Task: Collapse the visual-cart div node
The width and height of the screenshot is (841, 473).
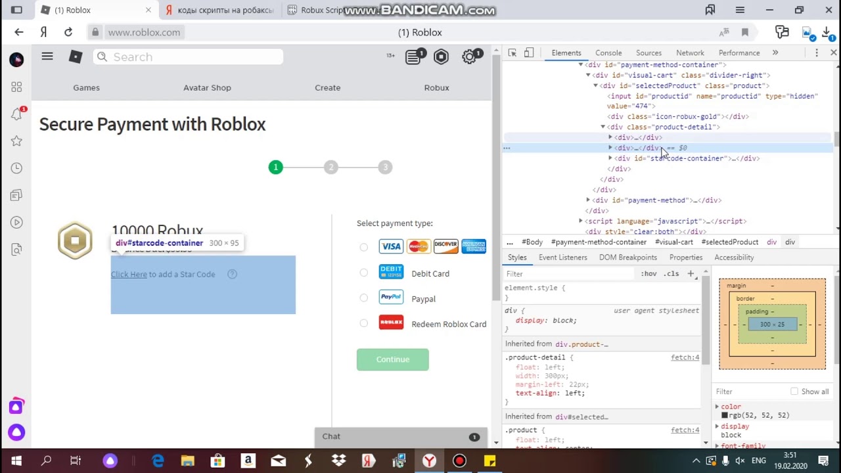Action: [x=588, y=75]
